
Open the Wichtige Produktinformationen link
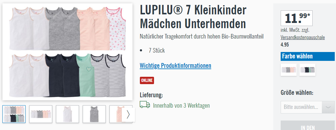coord(175,66)
